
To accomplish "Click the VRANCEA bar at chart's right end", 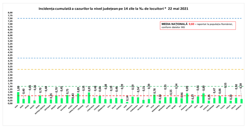I will point(242,101).
